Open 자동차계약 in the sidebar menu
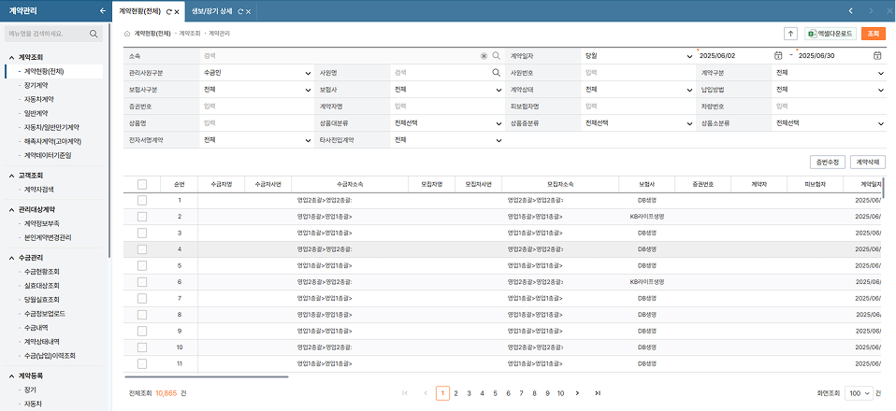The height and width of the screenshot is (411, 896). (x=39, y=98)
